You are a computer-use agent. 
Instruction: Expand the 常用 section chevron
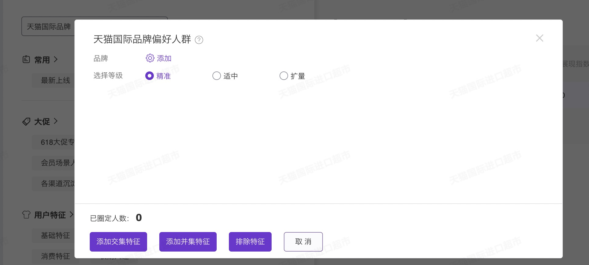[56, 59]
